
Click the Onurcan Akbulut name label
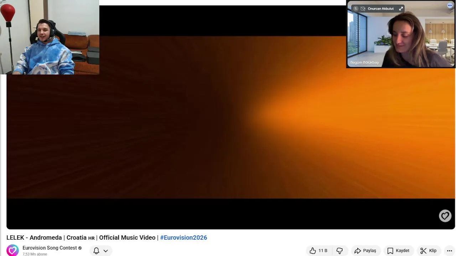pos(380,9)
